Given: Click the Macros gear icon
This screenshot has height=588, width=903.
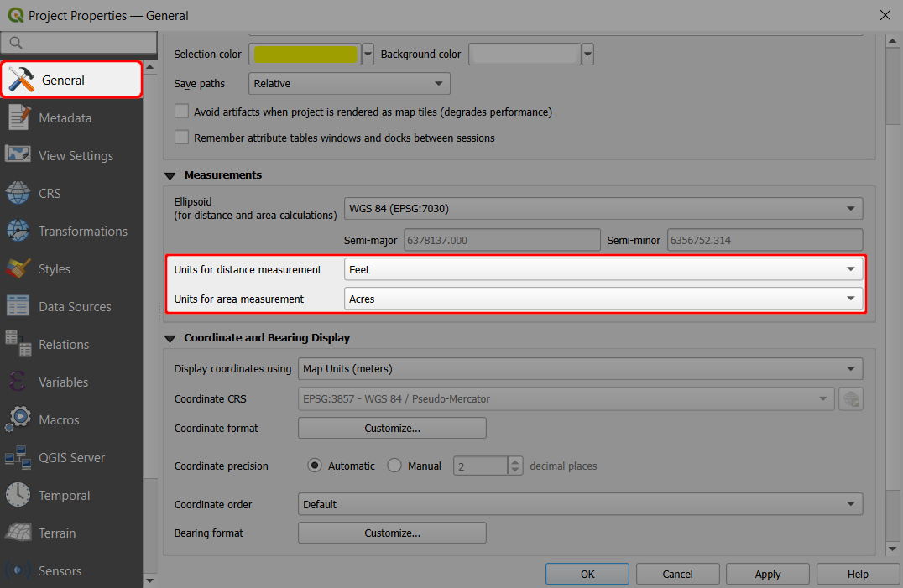Looking at the screenshot, I should pos(18,419).
